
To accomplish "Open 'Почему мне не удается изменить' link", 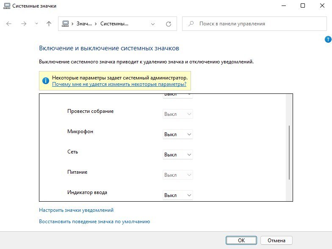I will (119, 84).
